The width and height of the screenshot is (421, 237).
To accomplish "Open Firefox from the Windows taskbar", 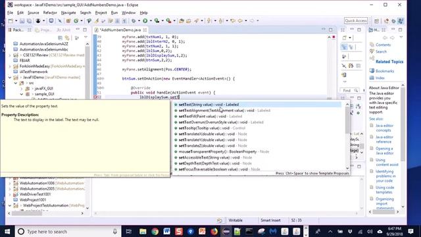I will (214, 231).
